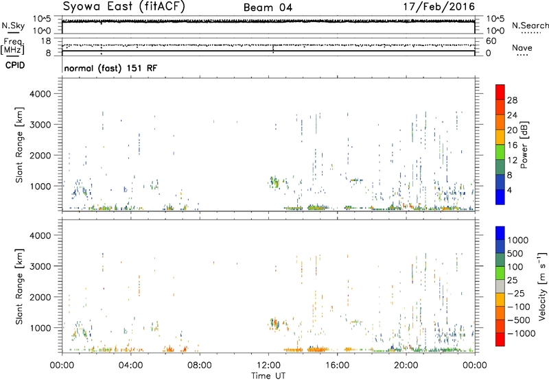Click the 'N.Sky' legend label
This screenshot has width=549, height=380.
click(x=13, y=25)
